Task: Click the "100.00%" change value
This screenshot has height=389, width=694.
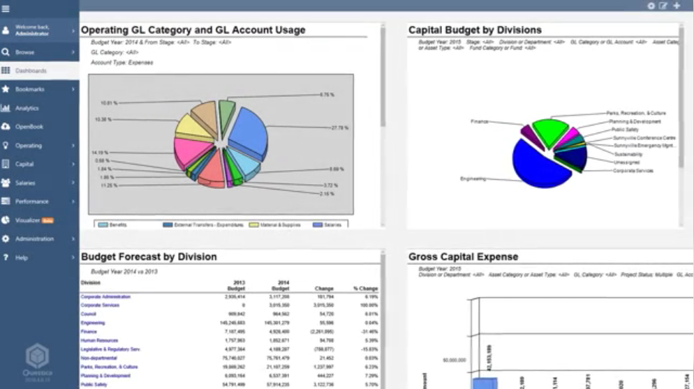Action: point(369,305)
